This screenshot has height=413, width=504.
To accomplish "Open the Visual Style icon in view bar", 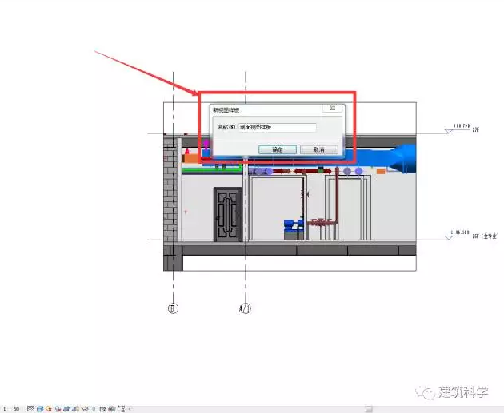I will (x=40, y=409).
